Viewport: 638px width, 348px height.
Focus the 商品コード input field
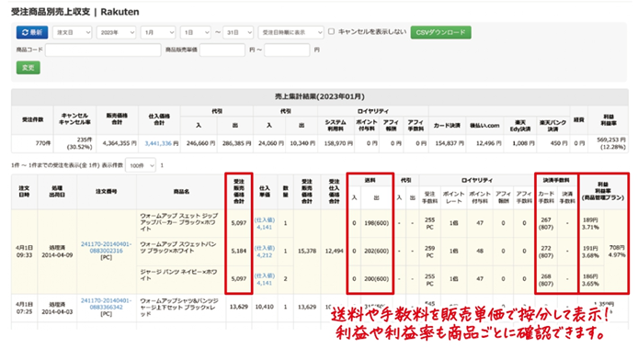tap(103, 50)
